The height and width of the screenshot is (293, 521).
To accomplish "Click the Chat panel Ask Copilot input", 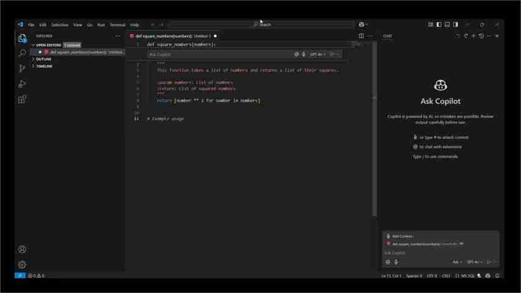I will 440,253.
